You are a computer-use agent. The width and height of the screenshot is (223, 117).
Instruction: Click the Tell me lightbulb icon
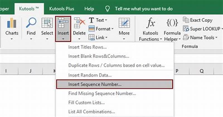click(x=108, y=9)
